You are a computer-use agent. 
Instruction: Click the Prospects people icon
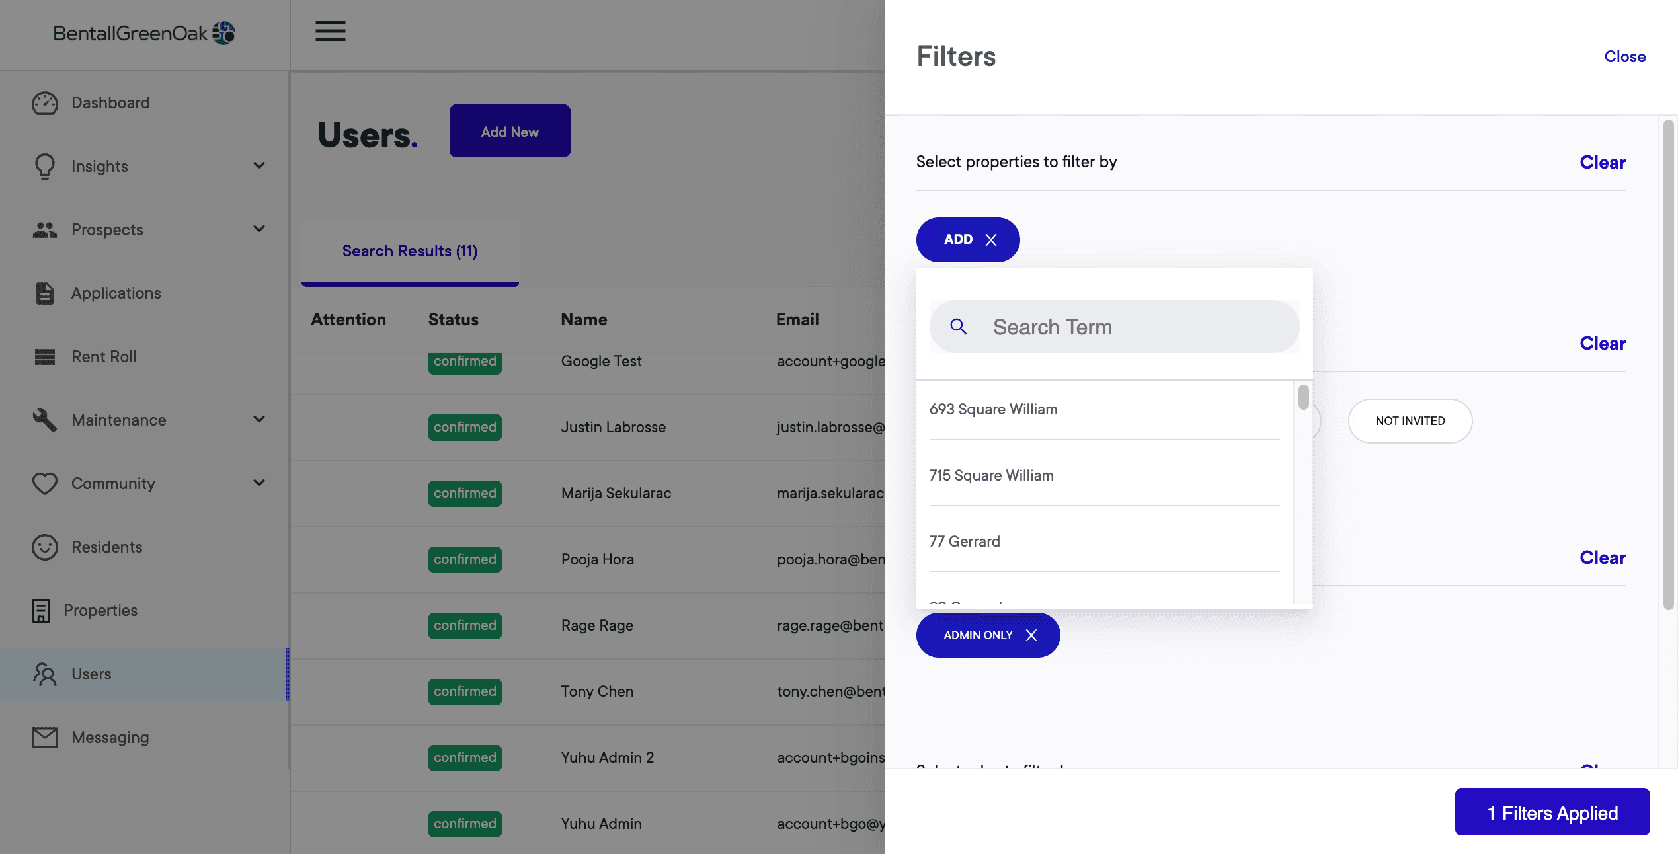click(x=45, y=230)
